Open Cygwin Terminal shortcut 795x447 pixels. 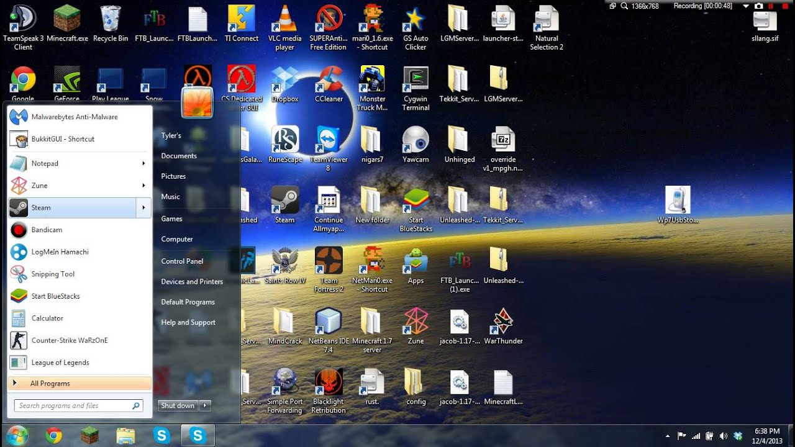pos(416,88)
